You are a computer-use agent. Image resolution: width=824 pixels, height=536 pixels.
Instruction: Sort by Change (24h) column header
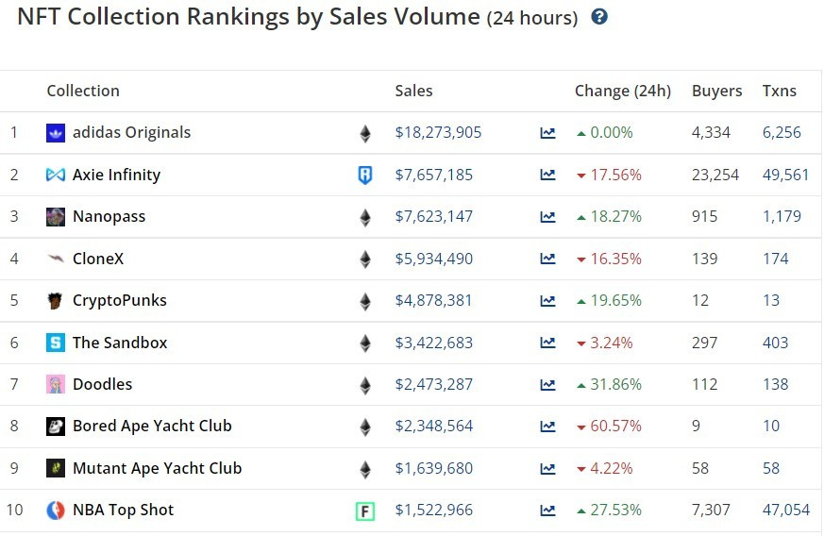[x=623, y=91]
